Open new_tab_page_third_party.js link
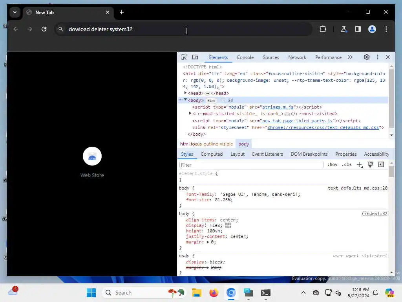402x302 pixels. (x=297, y=121)
